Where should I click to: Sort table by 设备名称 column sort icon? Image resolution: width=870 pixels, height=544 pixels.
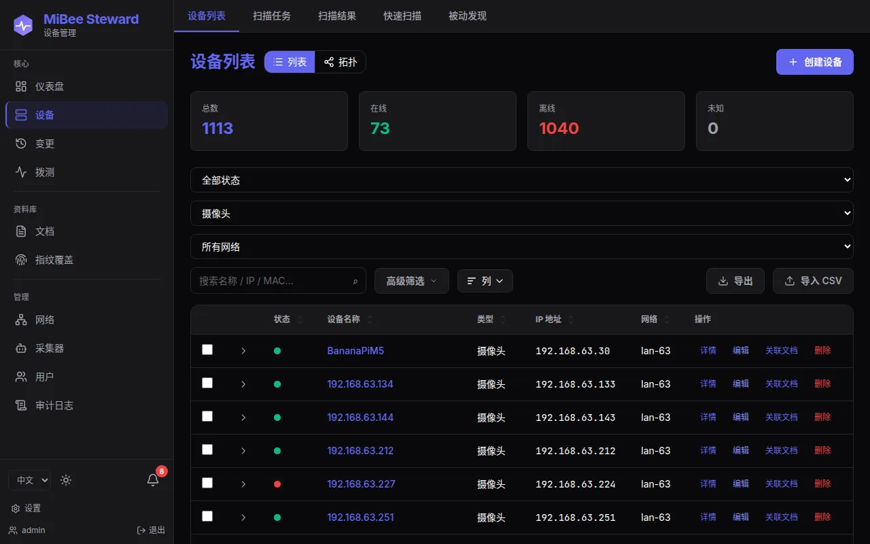coord(370,320)
